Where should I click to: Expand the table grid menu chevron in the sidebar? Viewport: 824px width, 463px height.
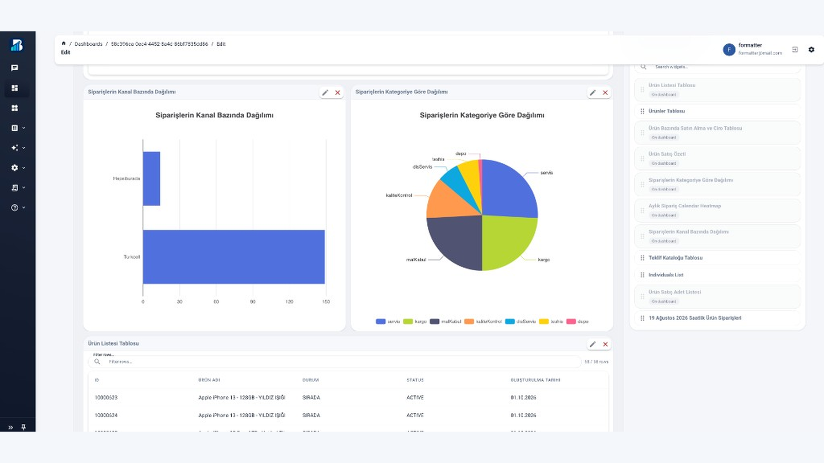pos(24,128)
